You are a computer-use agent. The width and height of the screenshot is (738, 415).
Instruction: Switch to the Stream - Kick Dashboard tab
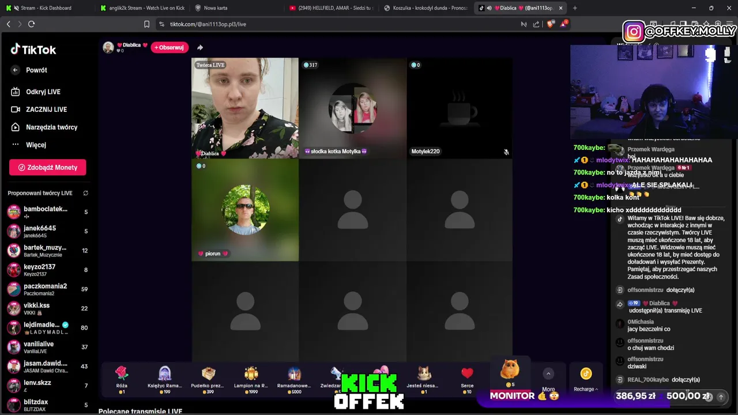coord(46,8)
